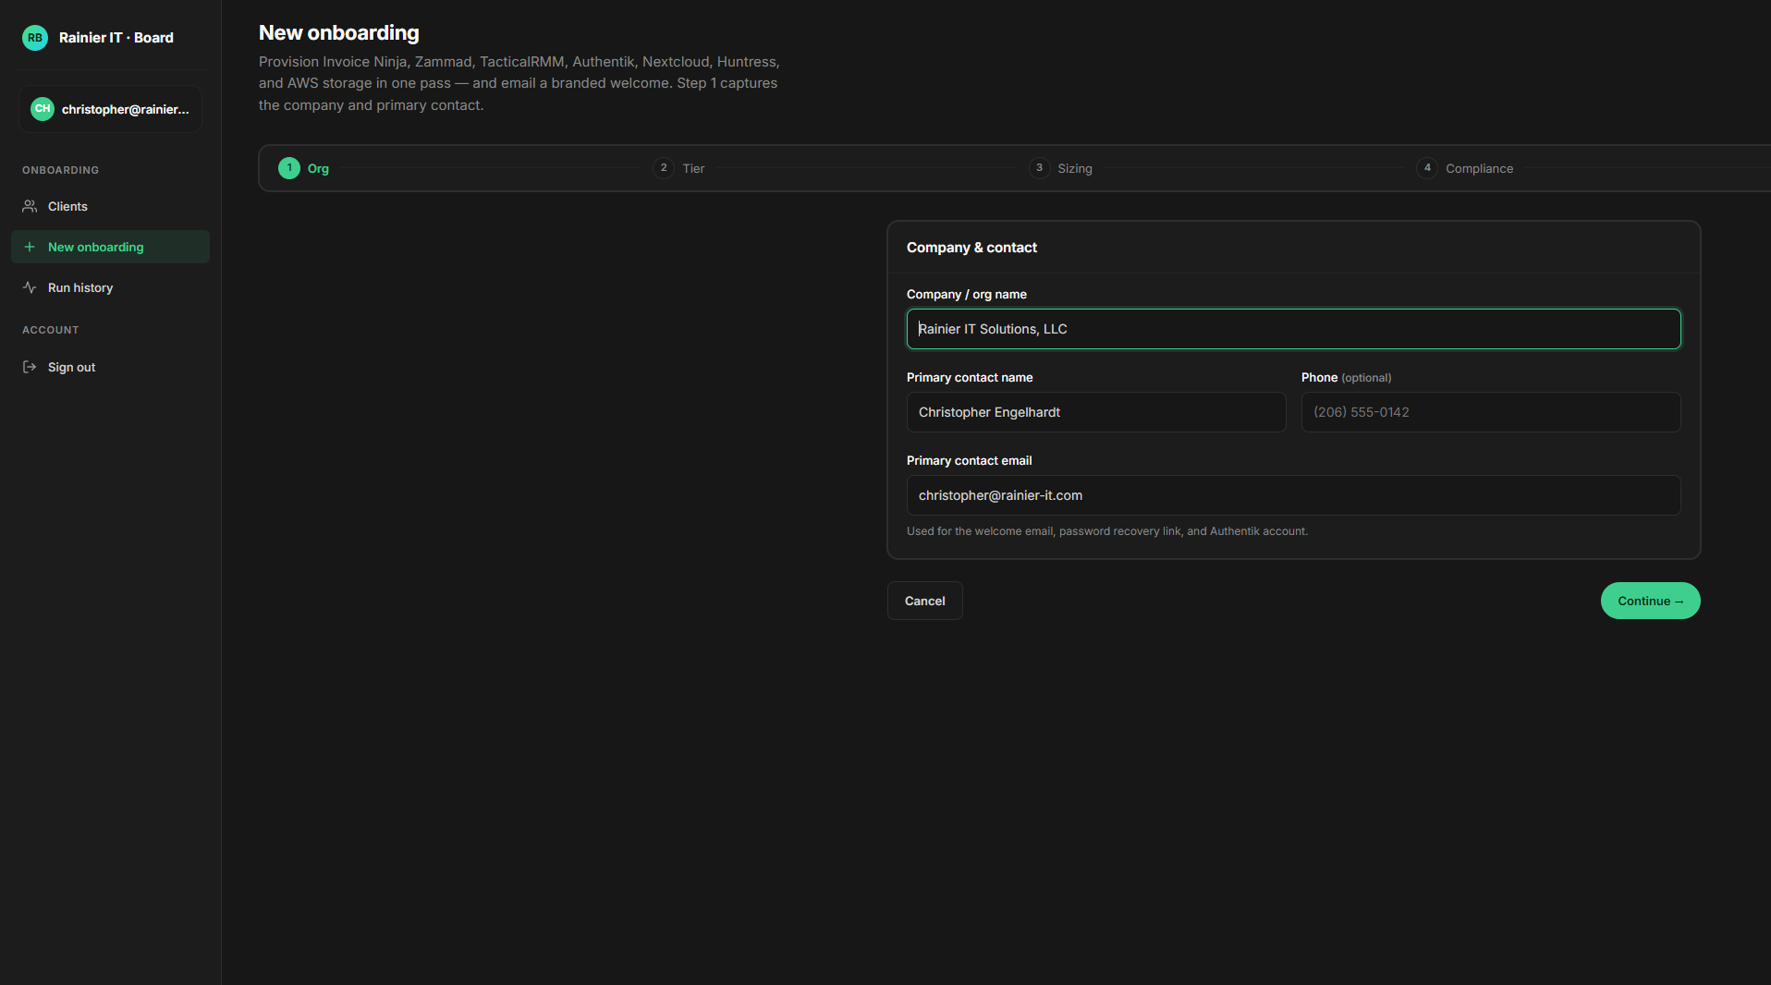
Task: Click the 'New onboarding' page heading
Action: [x=339, y=32]
